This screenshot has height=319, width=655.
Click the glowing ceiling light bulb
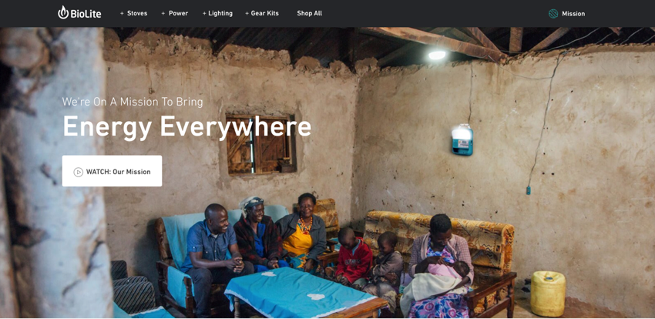(437, 55)
